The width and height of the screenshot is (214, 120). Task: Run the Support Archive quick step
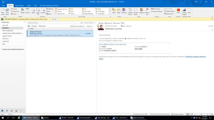pos(61,9)
